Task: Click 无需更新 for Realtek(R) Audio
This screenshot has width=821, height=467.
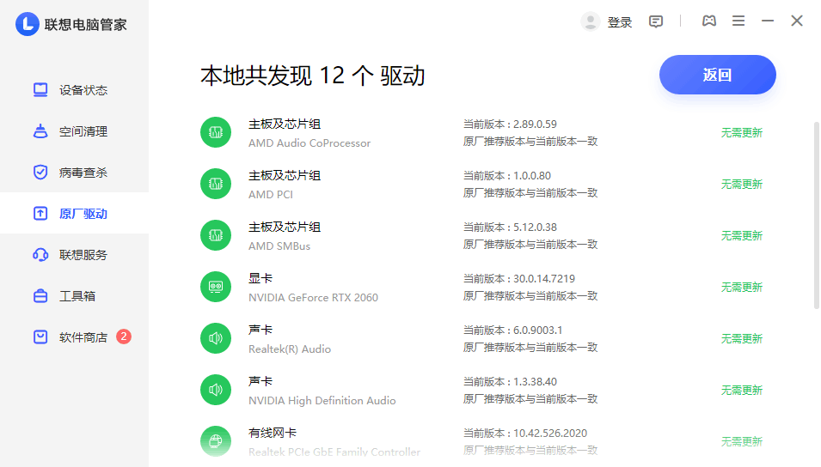Action: pyautogui.click(x=741, y=339)
